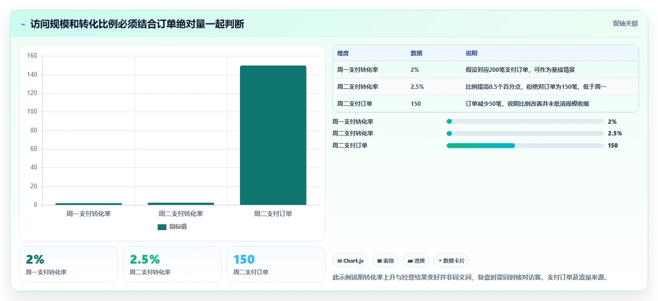658x301 pixels.
Task: Click the 维度 column header
Action: tap(343, 53)
